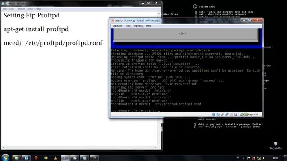Click 'SYSTEM INFO' heading on desktop wallpaper

click(207, 7)
